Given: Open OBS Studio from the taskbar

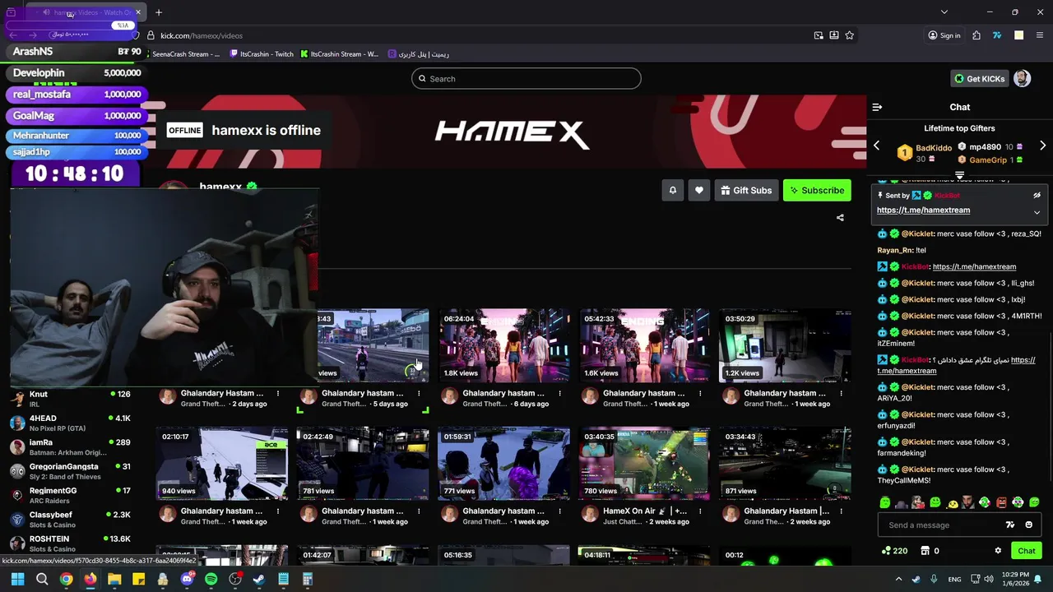Looking at the screenshot, I should tap(235, 579).
